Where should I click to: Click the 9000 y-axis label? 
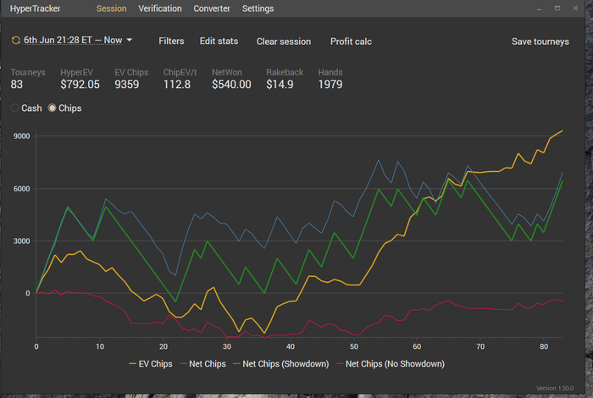(21, 136)
